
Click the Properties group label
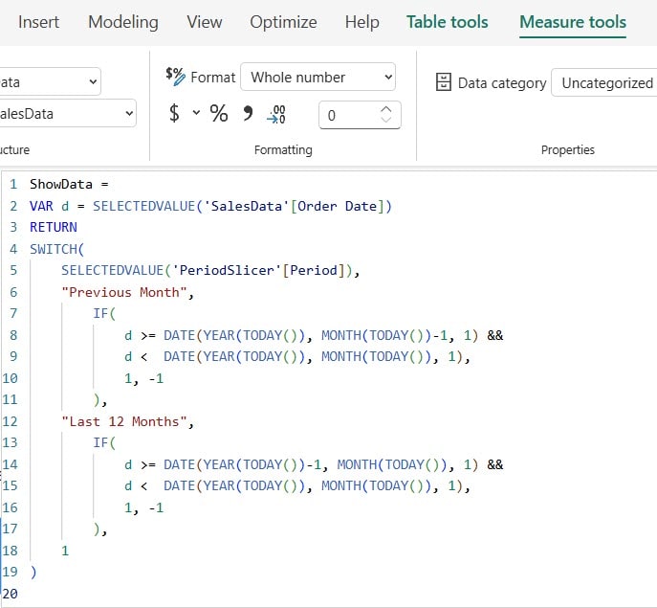pyautogui.click(x=568, y=149)
